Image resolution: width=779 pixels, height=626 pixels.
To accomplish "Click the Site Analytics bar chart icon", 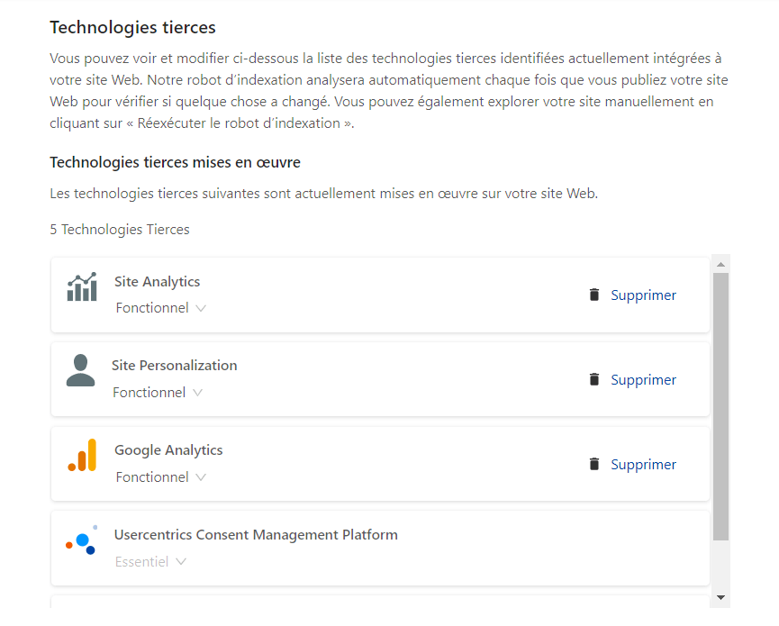I will tap(82, 286).
